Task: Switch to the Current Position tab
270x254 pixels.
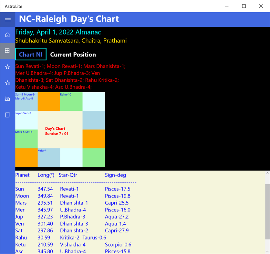Action: [x=73, y=54]
